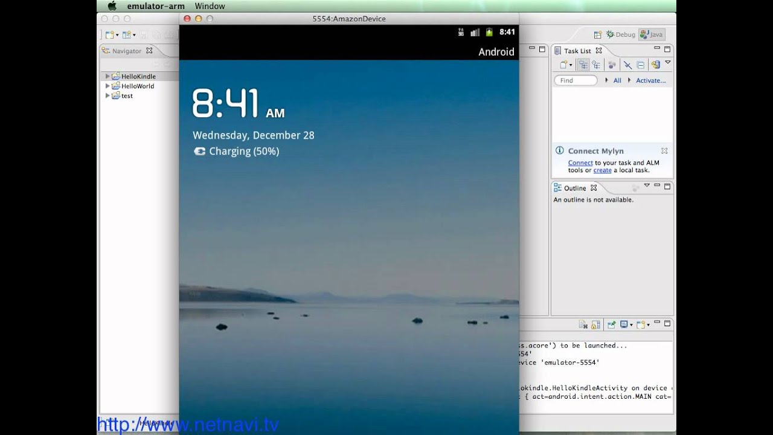
Task: Click the Clear Console icon
Action: pos(583,324)
